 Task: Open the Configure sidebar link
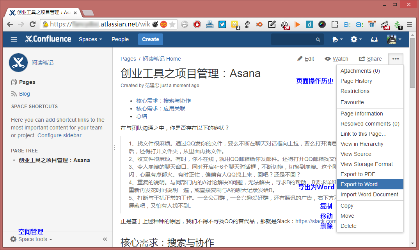(59, 135)
